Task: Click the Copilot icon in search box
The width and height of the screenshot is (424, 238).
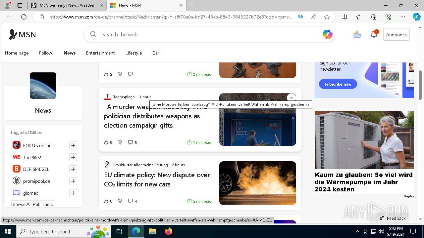Action: (327, 34)
